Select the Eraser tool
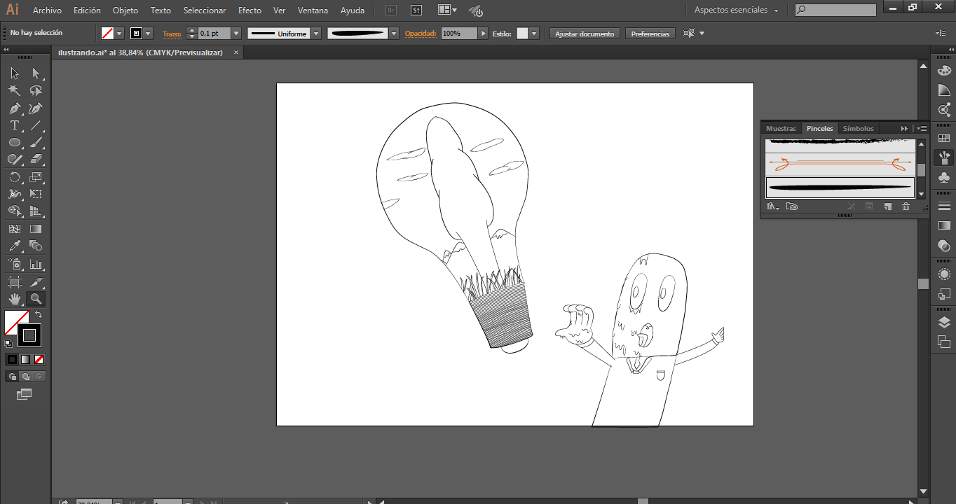The width and height of the screenshot is (956, 504). point(36,160)
